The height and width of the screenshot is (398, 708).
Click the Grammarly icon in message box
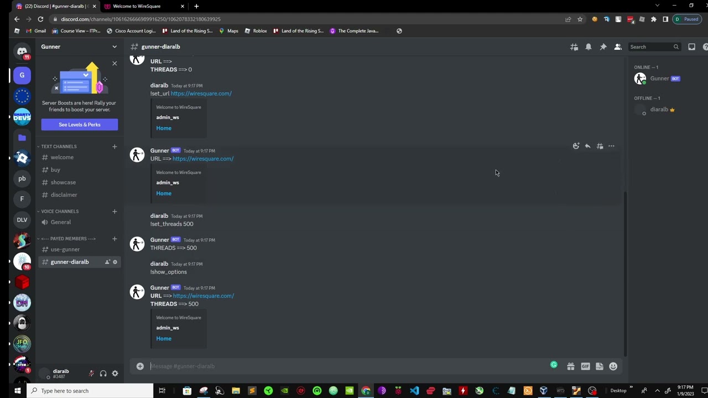(x=554, y=365)
